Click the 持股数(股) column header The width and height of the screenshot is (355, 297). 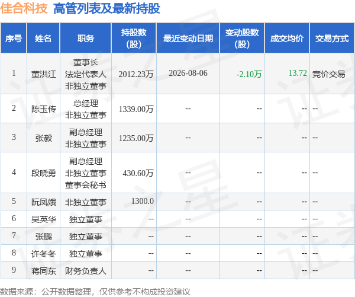coord(134,39)
